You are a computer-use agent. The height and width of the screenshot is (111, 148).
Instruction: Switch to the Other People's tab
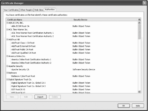26,10
